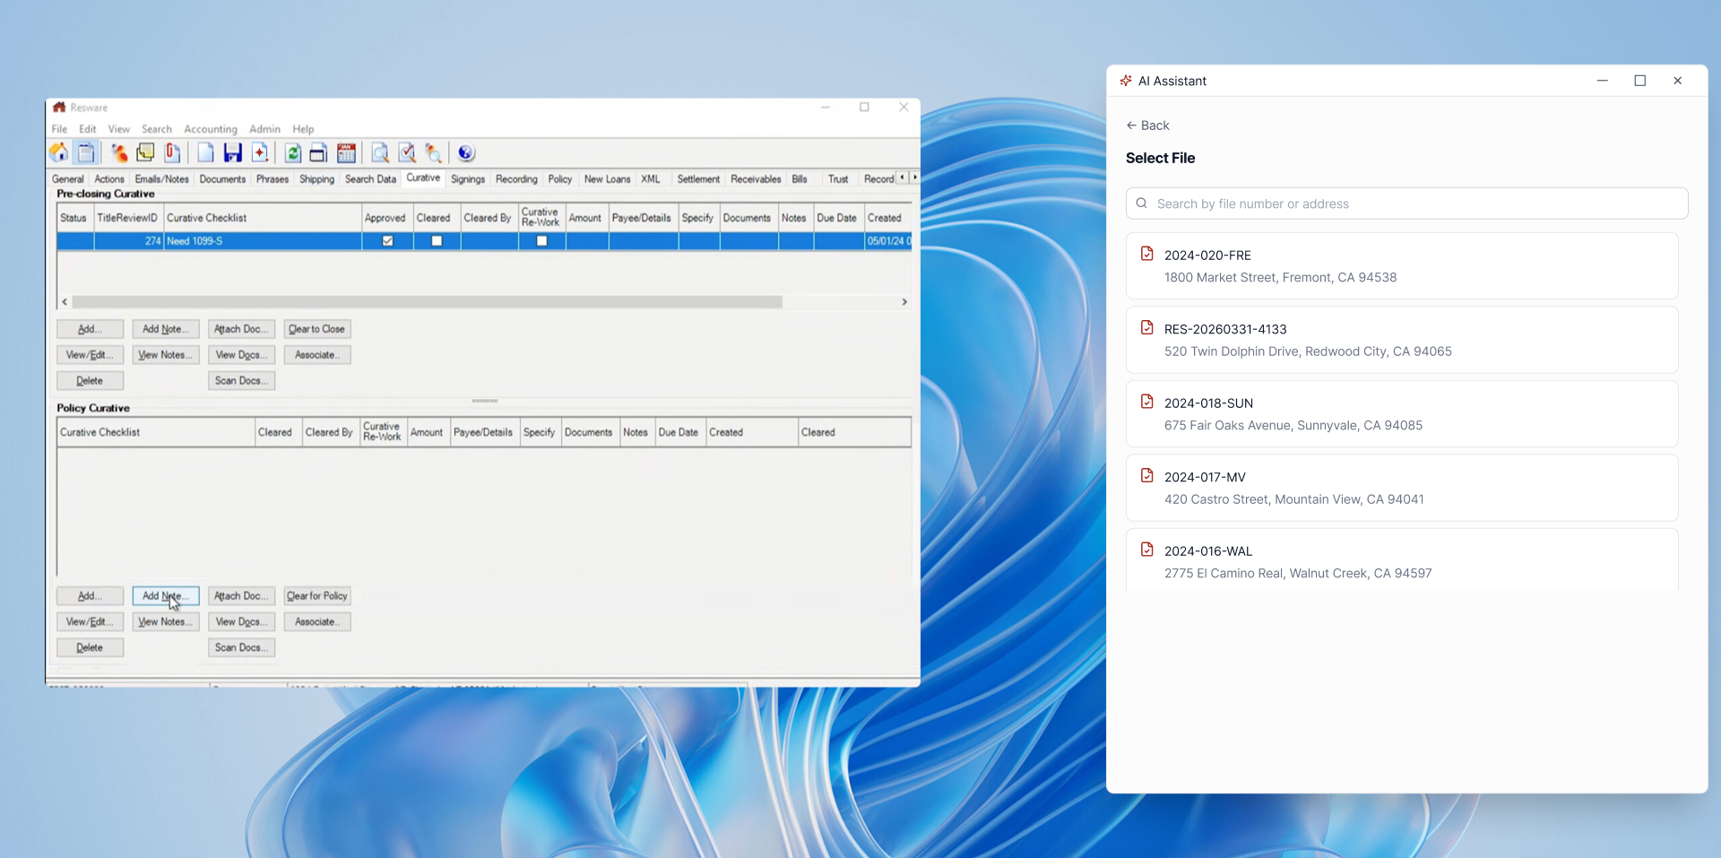Switch to the Emails/Notes tab
The image size is (1721, 858).
(x=161, y=179)
